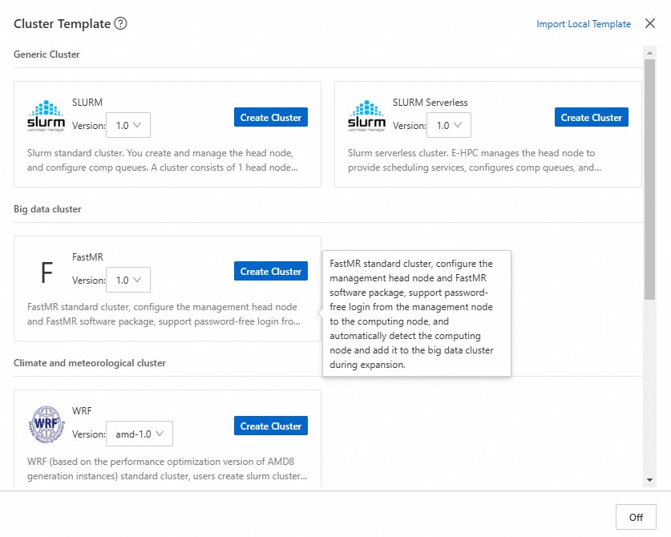Click the FastMR letter F icon
Screen dimensions: 671x537
tap(46, 273)
